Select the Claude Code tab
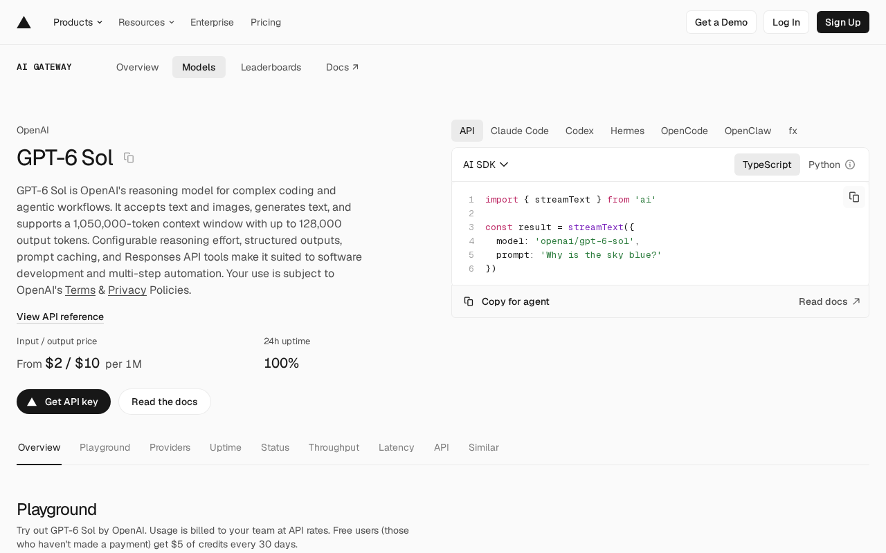 point(520,131)
